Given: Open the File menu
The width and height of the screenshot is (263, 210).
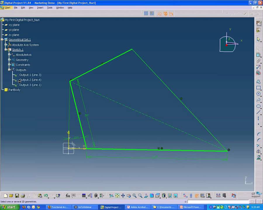Looking at the screenshot, I should pyautogui.click(x=15, y=8).
